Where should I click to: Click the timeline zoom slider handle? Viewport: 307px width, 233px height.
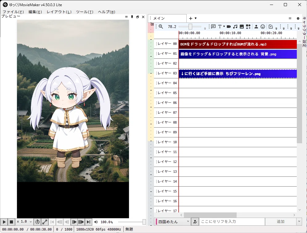tap(190, 26)
